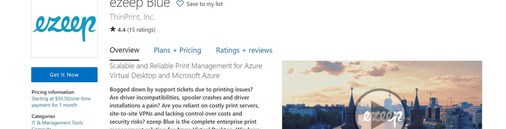Click the heart icon to save app
This screenshot has width=506, height=129.
click(180, 4)
